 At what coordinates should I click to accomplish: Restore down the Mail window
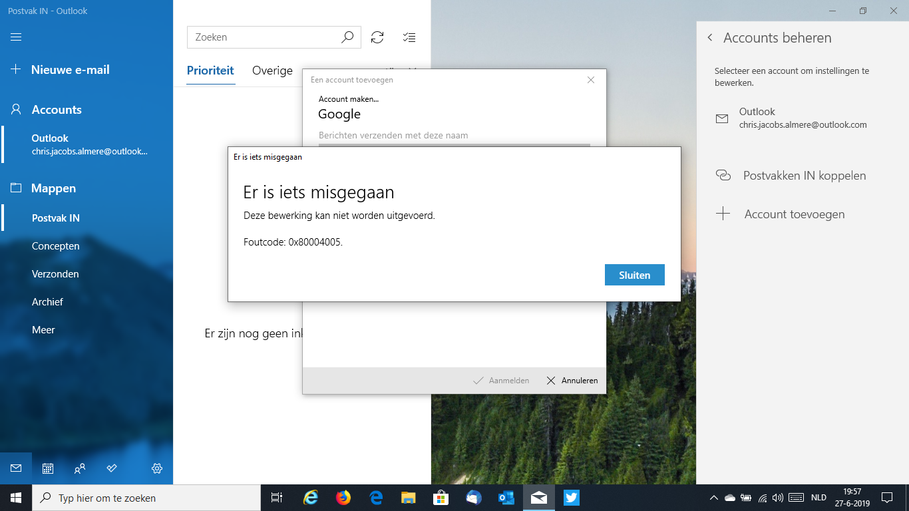863,11
